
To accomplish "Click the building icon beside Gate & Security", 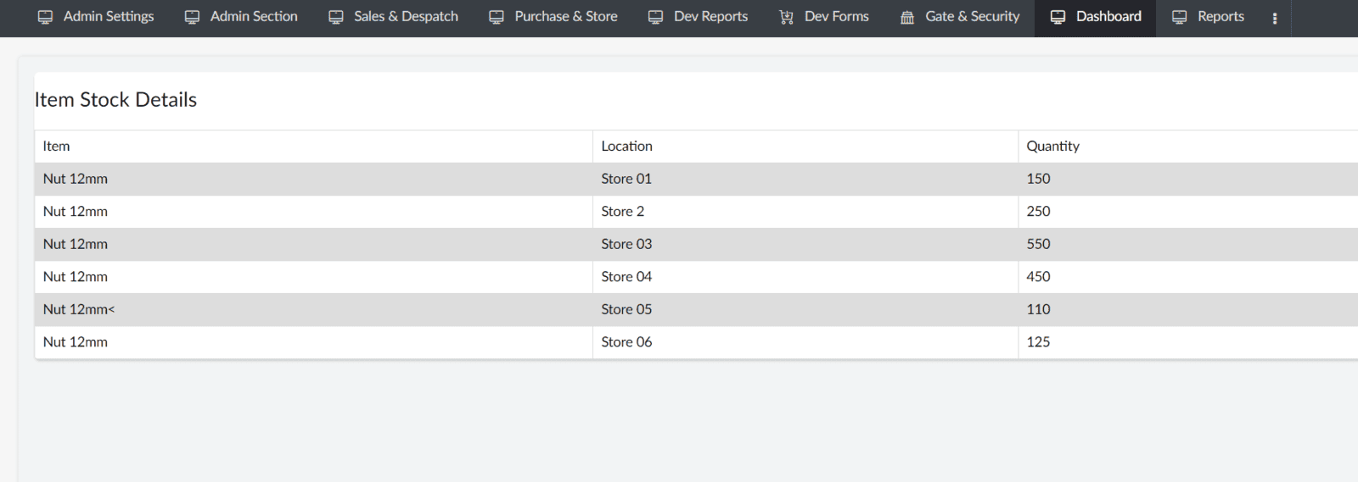I will pos(907,17).
